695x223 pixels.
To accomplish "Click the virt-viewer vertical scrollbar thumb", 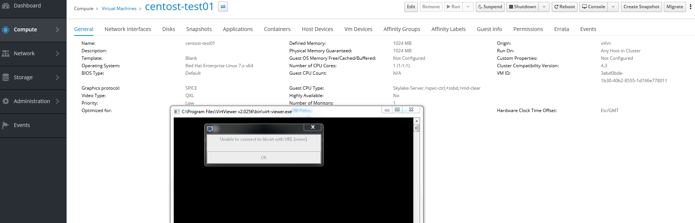I will click(416, 128).
